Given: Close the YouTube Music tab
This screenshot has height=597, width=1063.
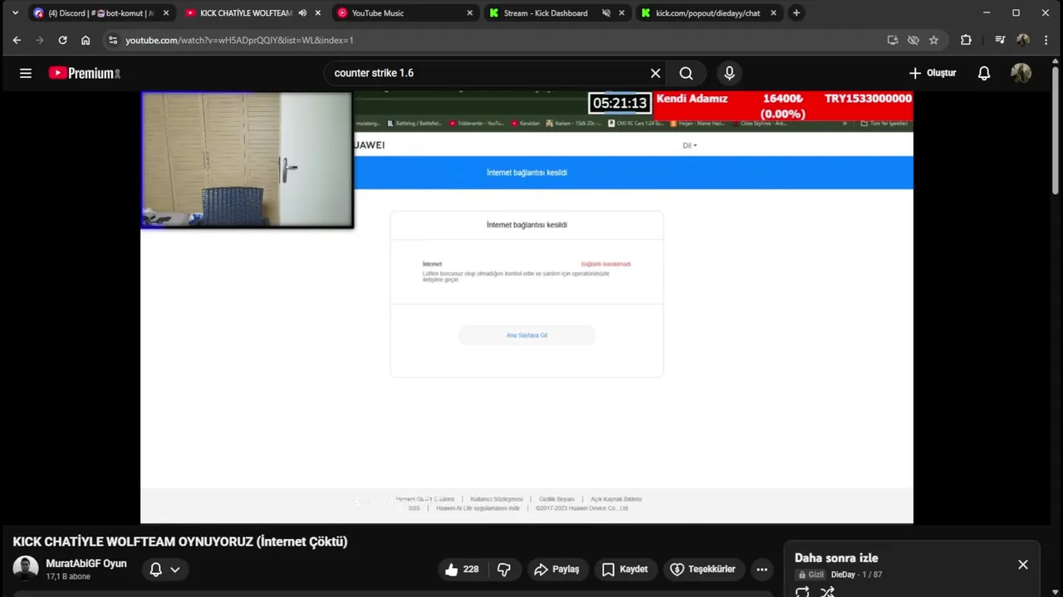Looking at the screenshot, I should tap(469, 13).
